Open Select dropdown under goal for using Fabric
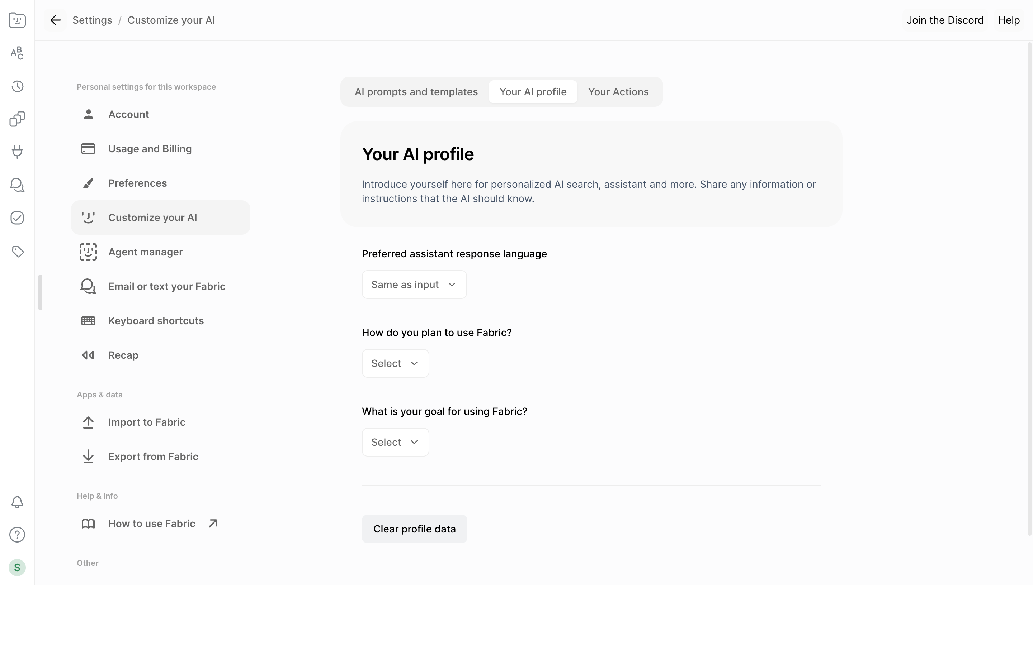 (395, 443)
